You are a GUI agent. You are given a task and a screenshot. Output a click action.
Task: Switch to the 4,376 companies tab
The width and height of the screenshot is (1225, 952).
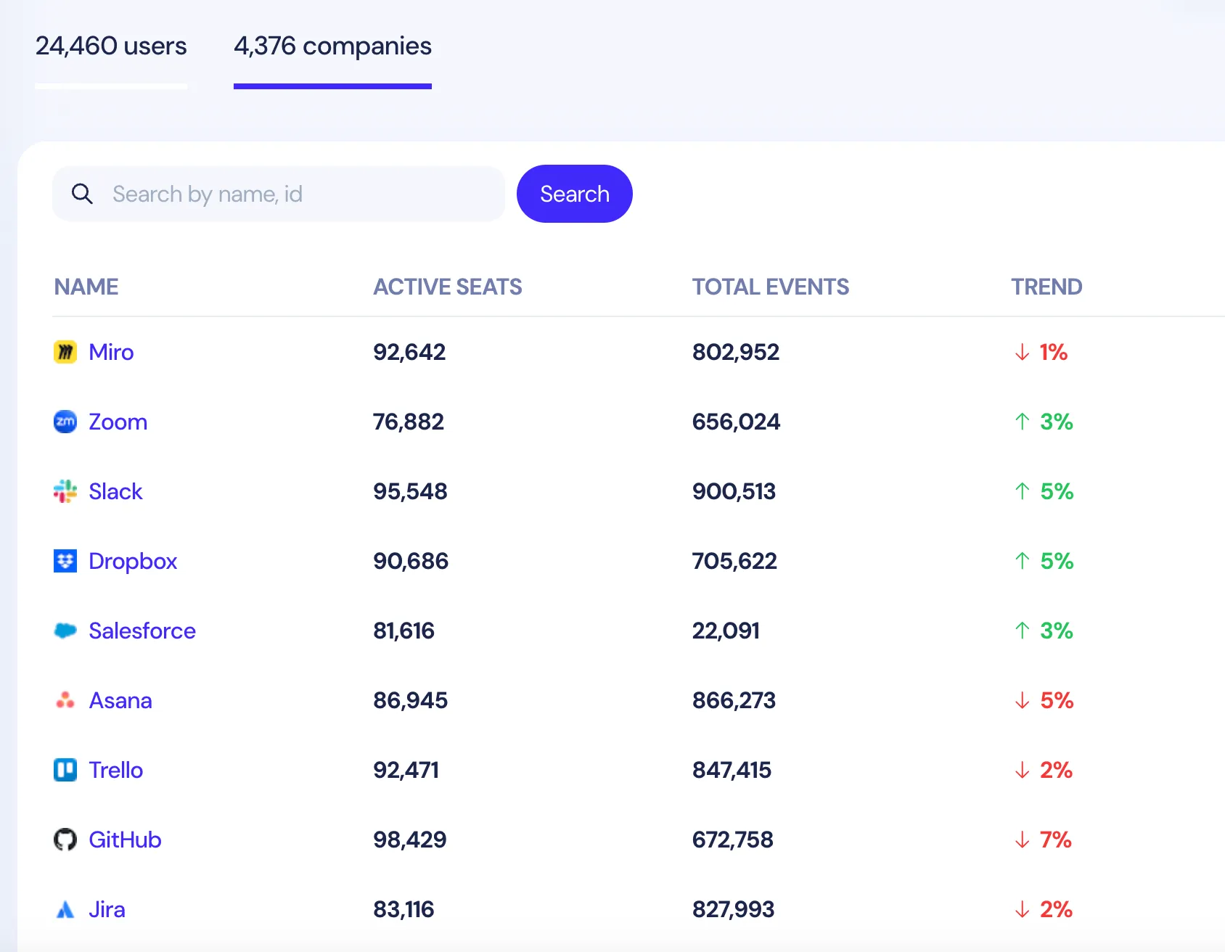click(332, 46)
